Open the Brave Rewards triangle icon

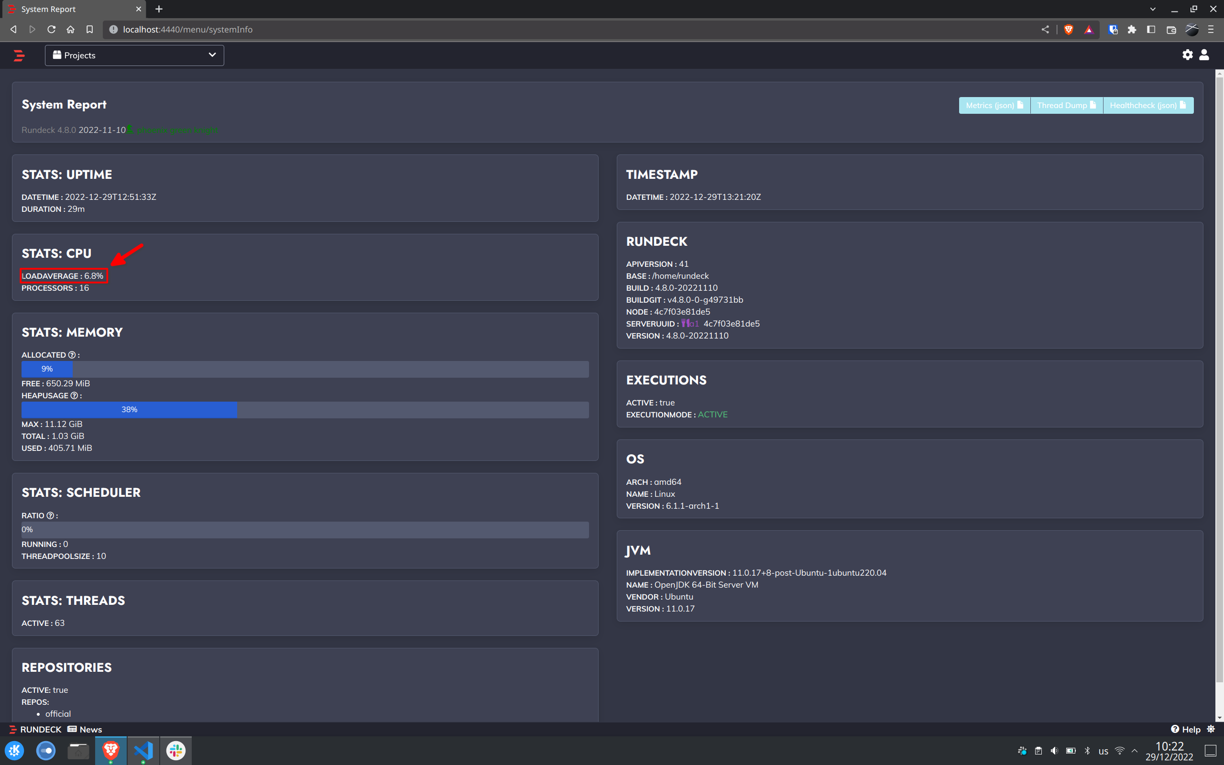(x=1088, y=29)
